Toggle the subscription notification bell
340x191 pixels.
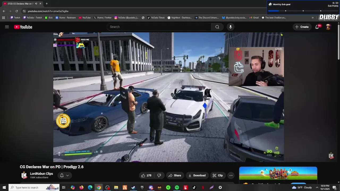click(x=62, y=175)
